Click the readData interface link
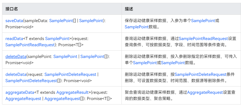Screen dimensions: 241x106 tap(14, 39)
